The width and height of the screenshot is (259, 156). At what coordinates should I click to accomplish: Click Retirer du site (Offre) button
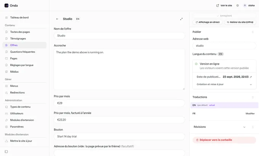point(240,22)
